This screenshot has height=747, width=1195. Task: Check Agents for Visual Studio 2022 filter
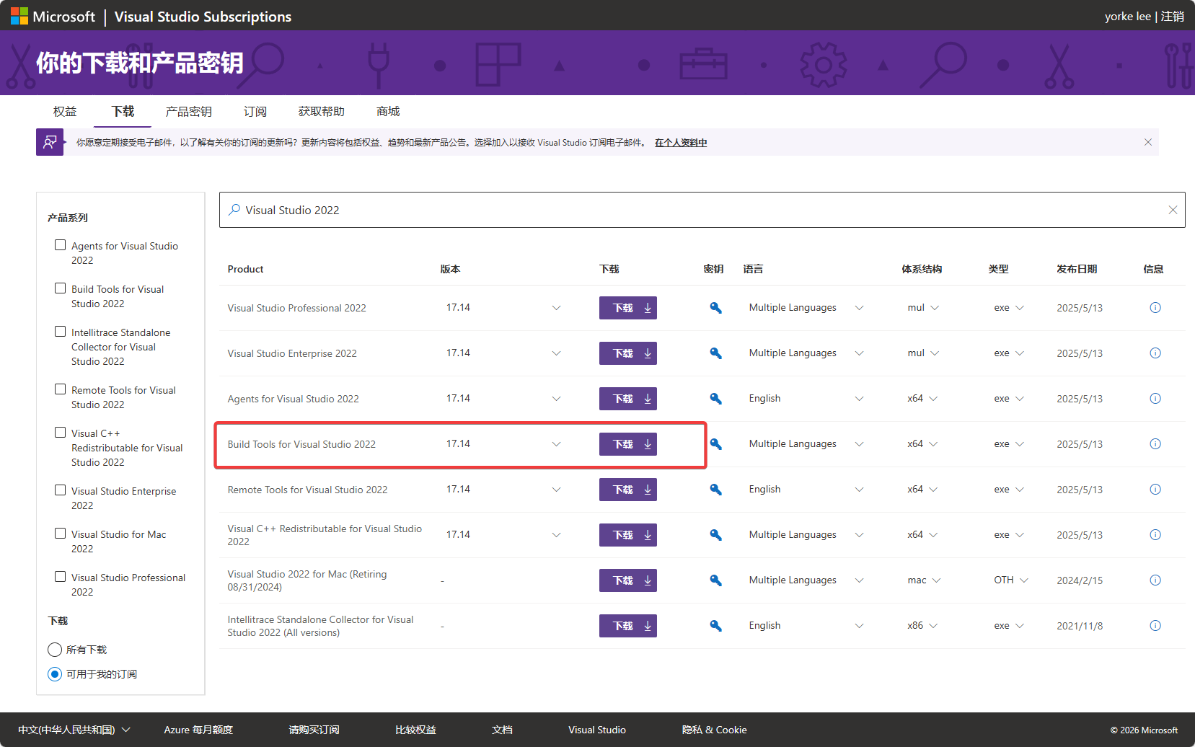click(61, 245)
